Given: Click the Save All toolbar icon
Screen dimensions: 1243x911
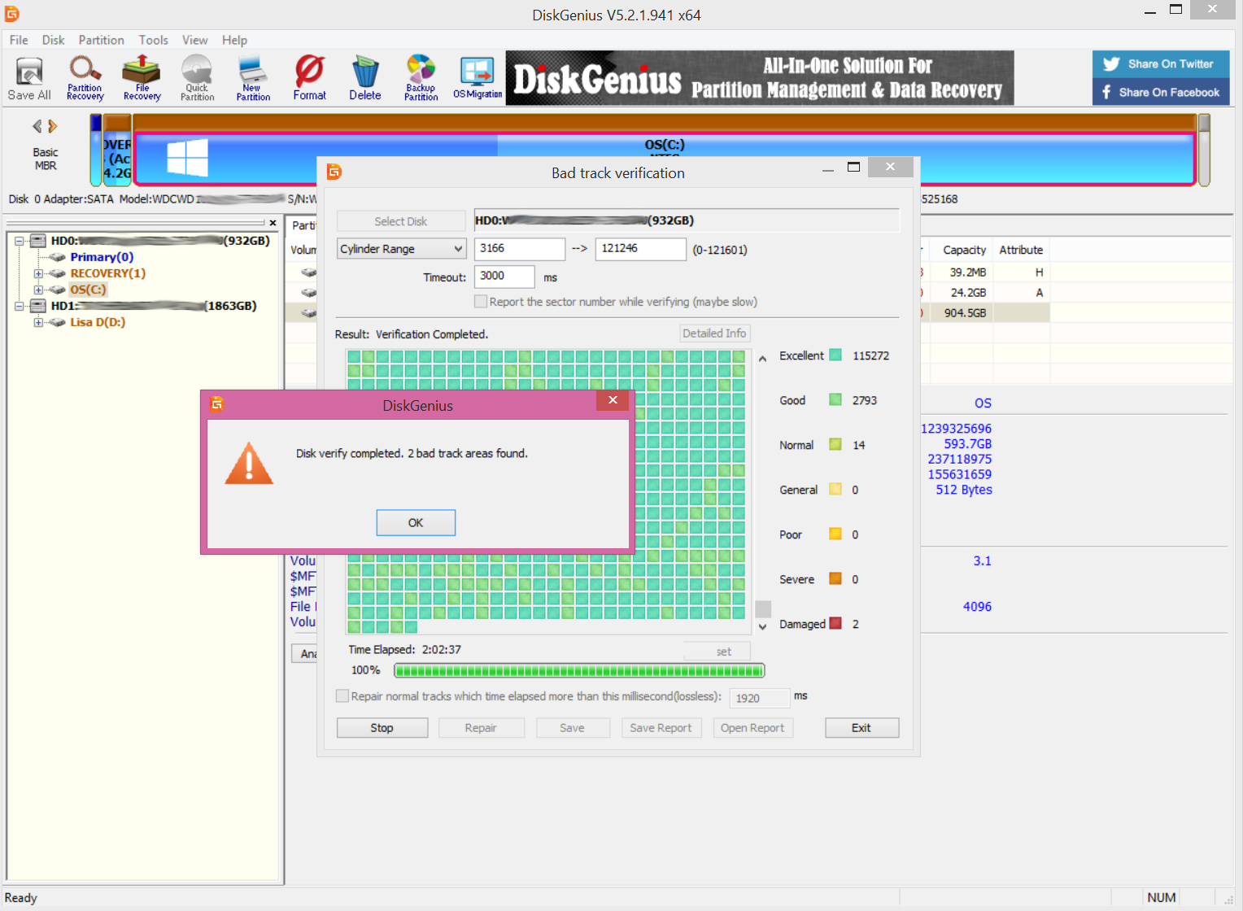Looking at the screenshot, I should pyautogui.click(x=29, y=78).
